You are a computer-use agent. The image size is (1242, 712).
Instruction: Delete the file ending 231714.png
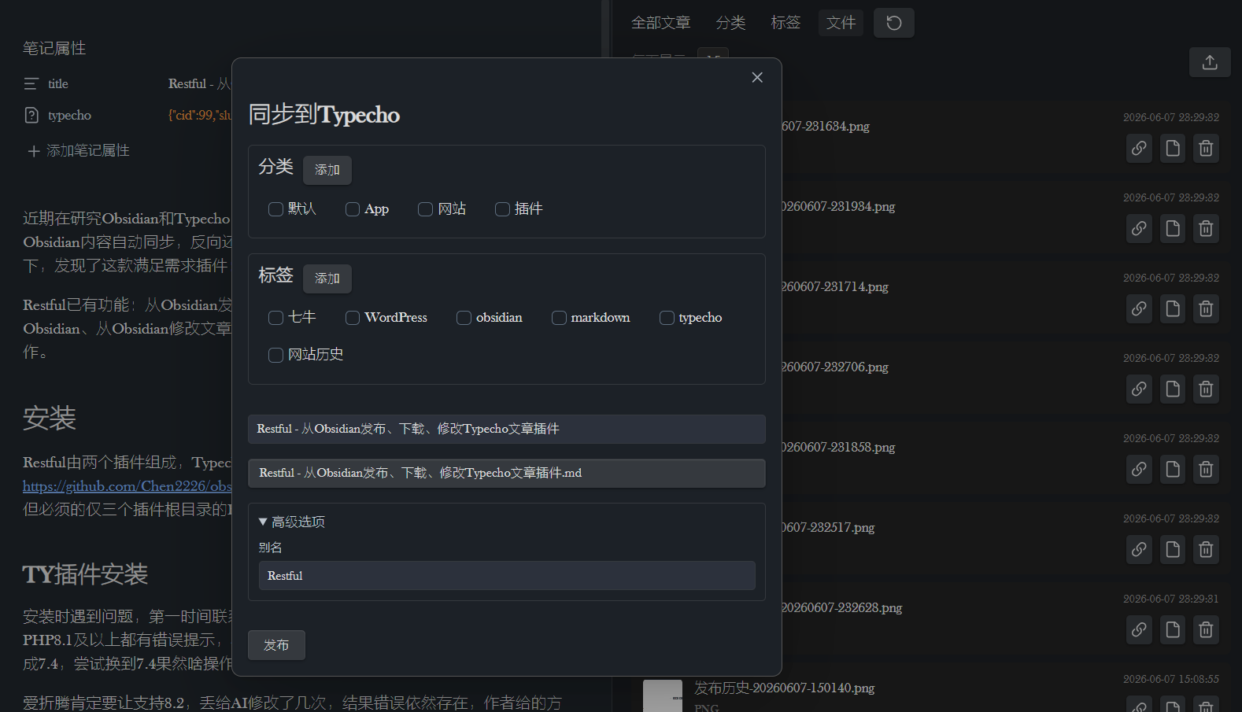(x=1206, y=308)
